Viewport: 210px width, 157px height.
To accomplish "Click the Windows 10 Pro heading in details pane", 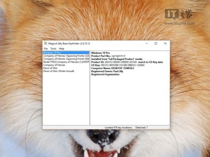I will pyautogui.click(x=100, y=53).
